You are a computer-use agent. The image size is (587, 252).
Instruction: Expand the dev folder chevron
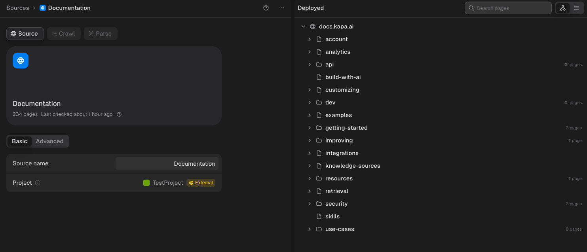coord(310,102)
